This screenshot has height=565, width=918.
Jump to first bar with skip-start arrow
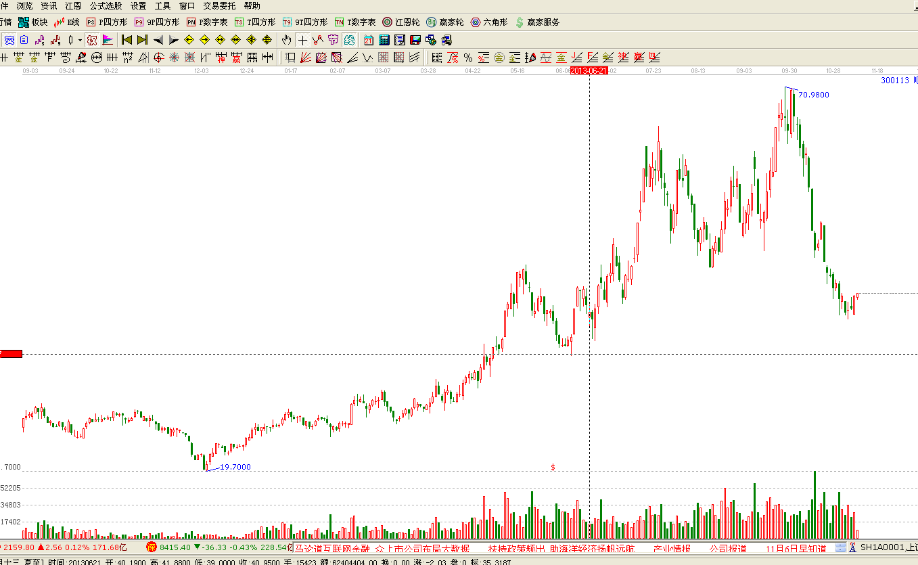click(127, 40)
